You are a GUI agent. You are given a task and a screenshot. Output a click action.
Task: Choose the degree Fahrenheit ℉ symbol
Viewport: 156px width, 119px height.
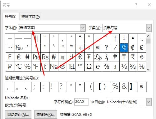(x=36, y=67)
